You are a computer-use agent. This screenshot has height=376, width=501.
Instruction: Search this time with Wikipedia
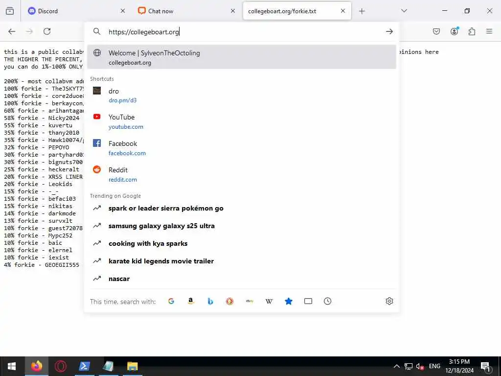(x=269, y=301)
